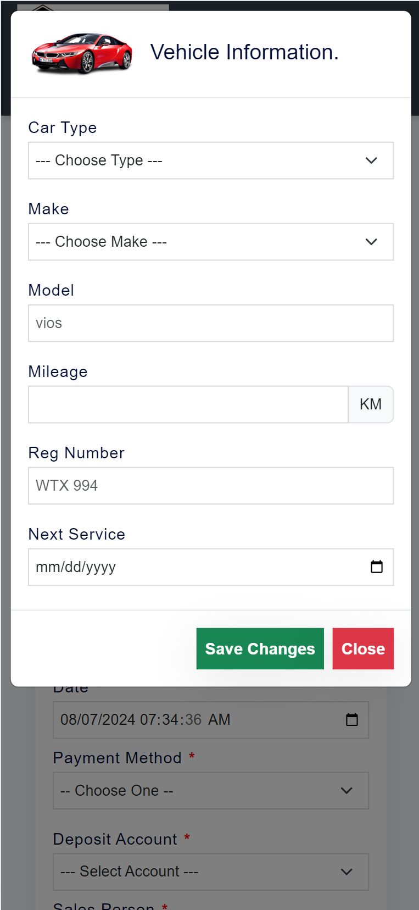Click the Make field chevron arrow

tap(371, 242)
